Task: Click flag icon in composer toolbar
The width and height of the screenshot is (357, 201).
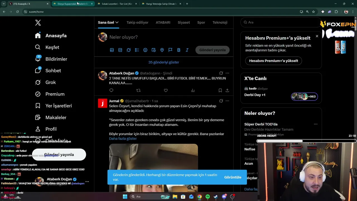Action: coord(170,50)
